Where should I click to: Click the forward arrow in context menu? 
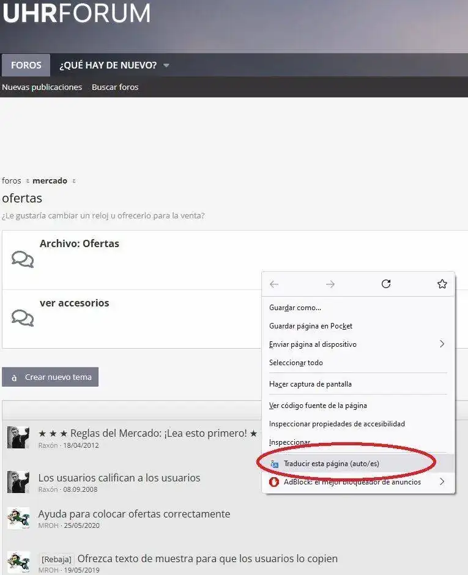click(x=330, y=284)
